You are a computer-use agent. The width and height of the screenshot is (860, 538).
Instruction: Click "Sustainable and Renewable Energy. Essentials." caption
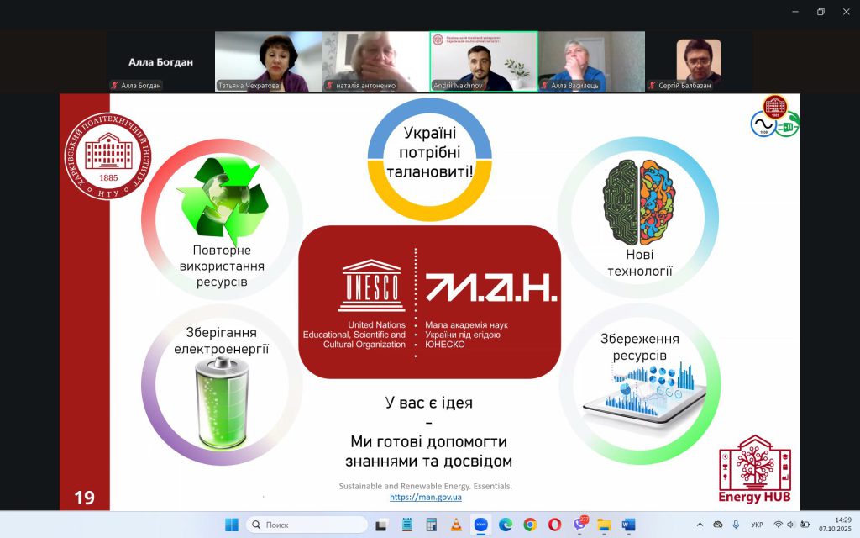pos(426,486)
